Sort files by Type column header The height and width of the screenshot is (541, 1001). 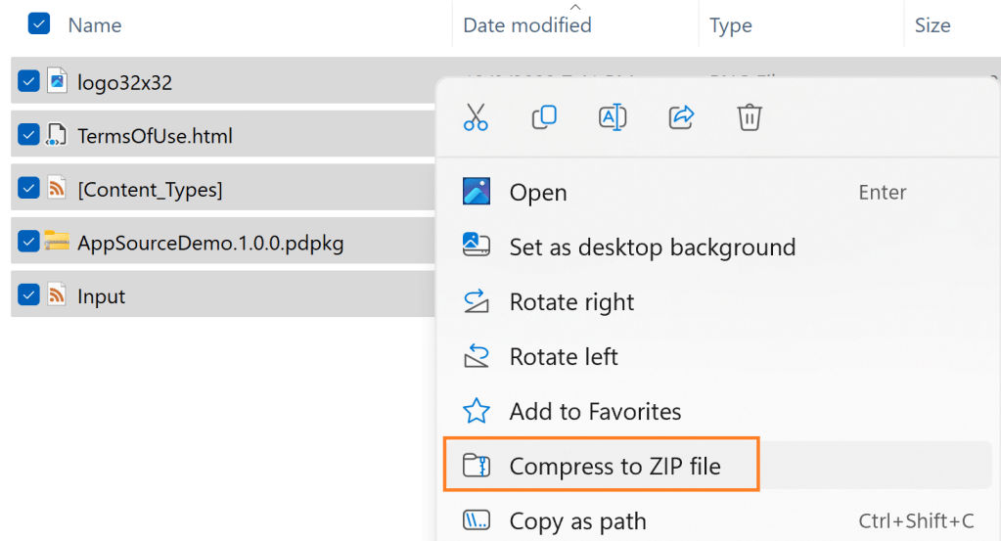coord(730,25)
